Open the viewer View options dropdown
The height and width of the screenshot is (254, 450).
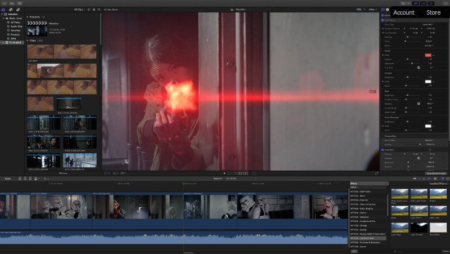pos(373,10)
